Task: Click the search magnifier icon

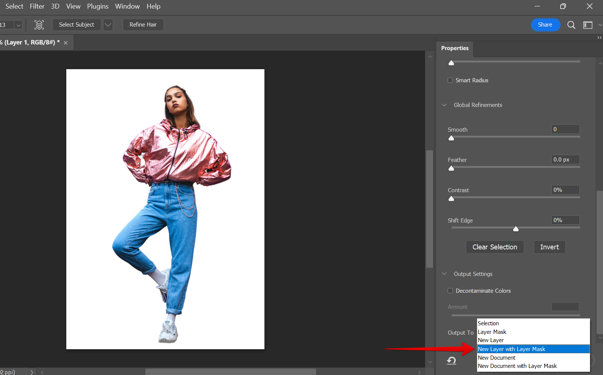Action: (571, 25)
